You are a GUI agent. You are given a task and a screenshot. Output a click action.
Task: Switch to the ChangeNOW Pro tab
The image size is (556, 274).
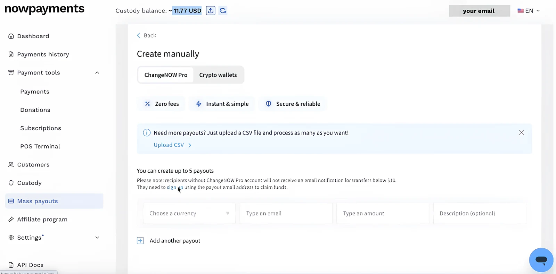166,75
